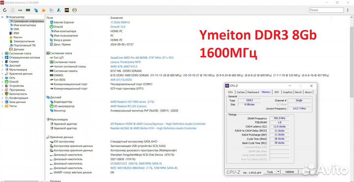Image resolution: width=354 pixels, height=182 pixels.
Task: Open the Monitor Diagnostics toolbar icon
Action: pos(52,10)
